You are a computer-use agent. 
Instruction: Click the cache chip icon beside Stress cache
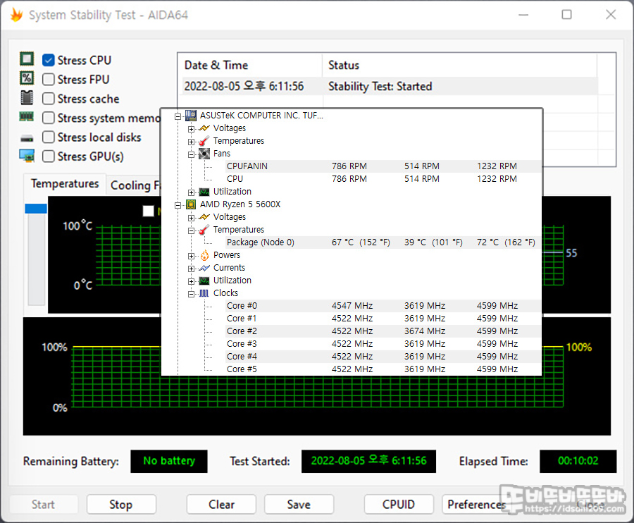pyautogui.click(x=27, y=97)
